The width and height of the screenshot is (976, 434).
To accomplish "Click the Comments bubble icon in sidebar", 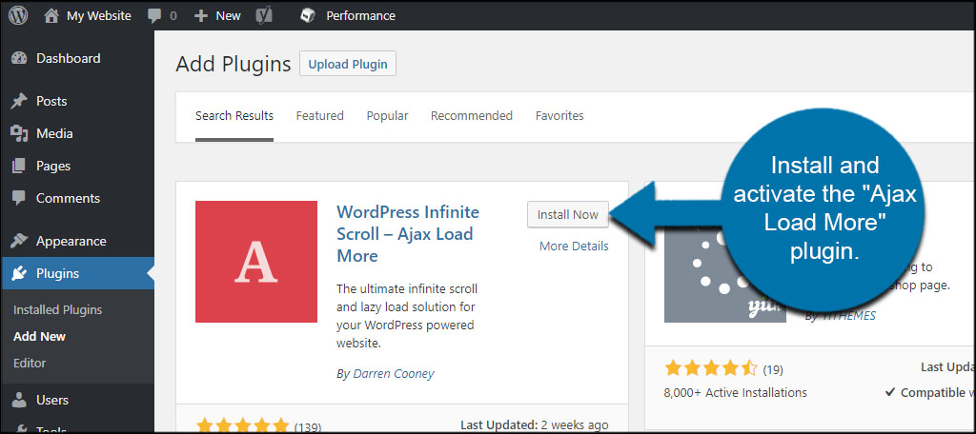I will (x=19, y=198).
